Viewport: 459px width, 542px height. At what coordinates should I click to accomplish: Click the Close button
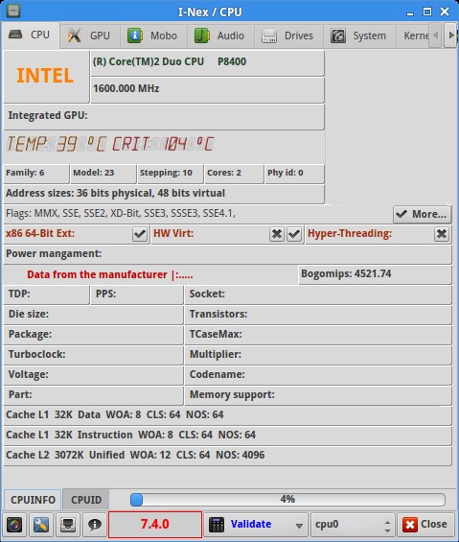(425, 525)
